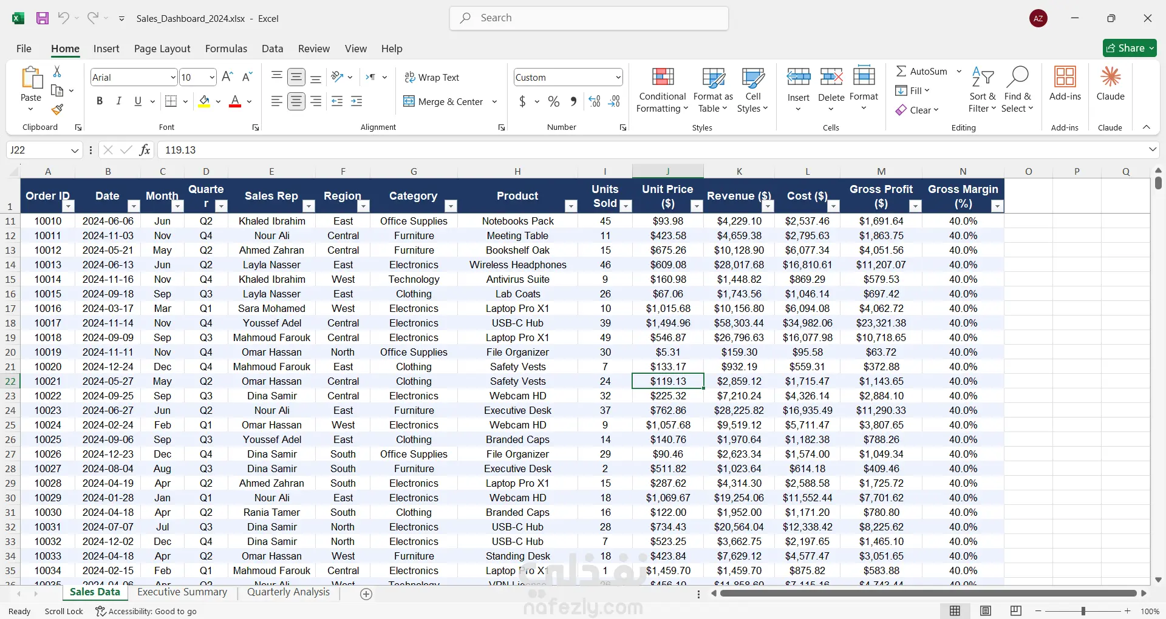
Task: Toggle center horizontal alignment
Action: coord(296,101)
